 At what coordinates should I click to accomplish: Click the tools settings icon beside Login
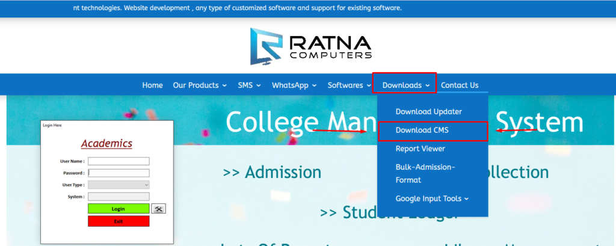point(159,209)
